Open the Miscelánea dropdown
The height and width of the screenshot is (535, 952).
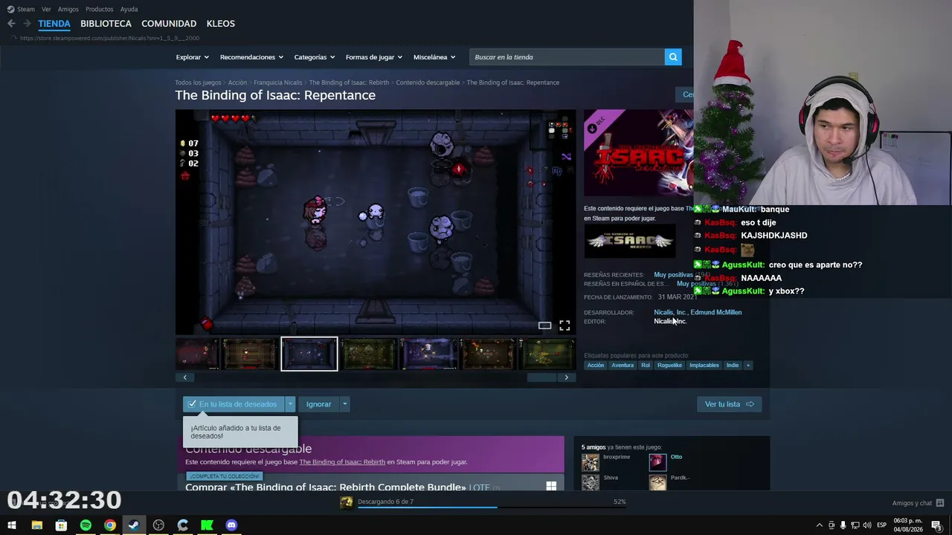click(x=434, y=57)
